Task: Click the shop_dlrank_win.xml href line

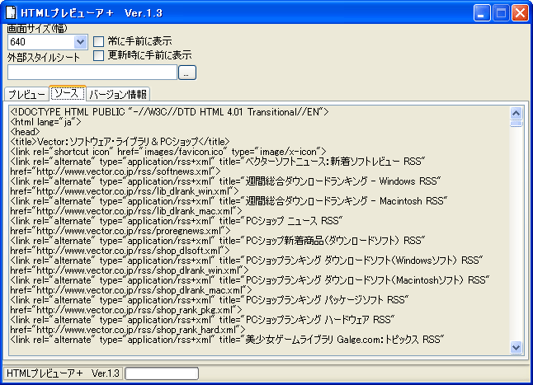Action: [x=130, y=270]
